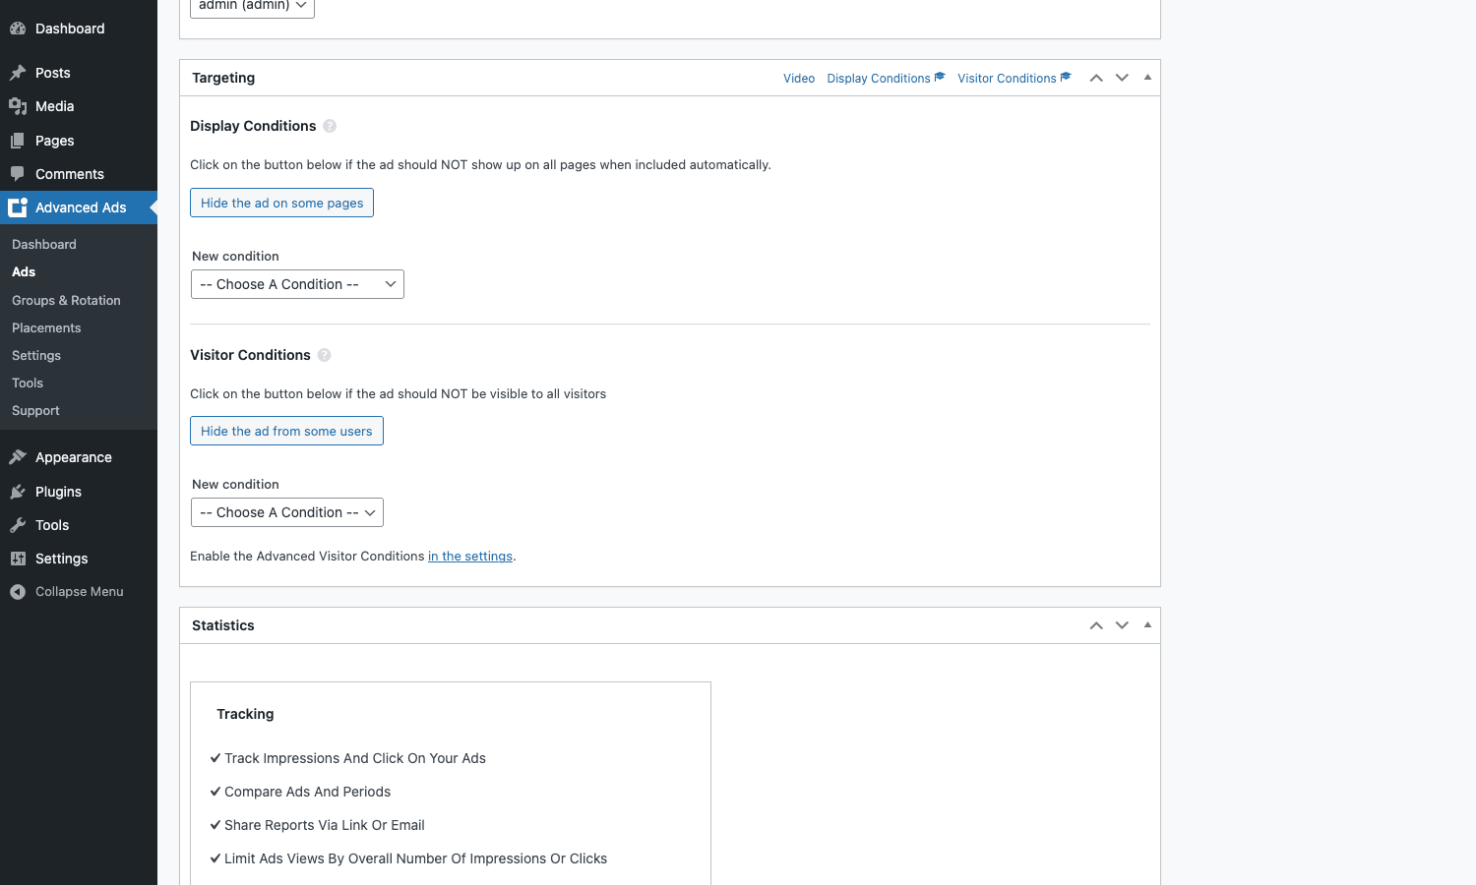Image resolution: width=1476 pixels, height=885 pixels.
Task: Open the Plugins menu
Action: click(x=59, y=492)
